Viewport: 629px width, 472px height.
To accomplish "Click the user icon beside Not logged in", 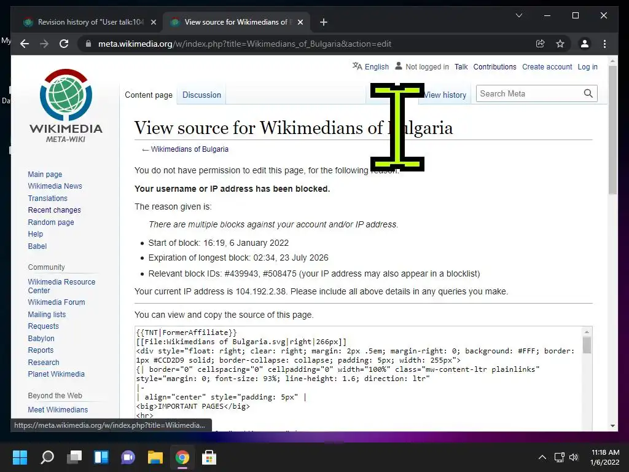I will (398, 66).
